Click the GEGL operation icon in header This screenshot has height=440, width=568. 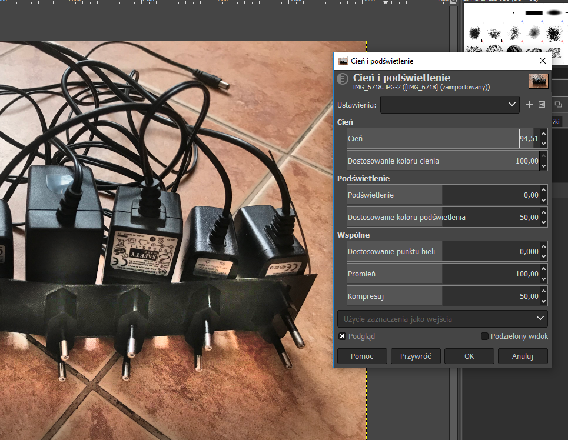coord(343,79)
